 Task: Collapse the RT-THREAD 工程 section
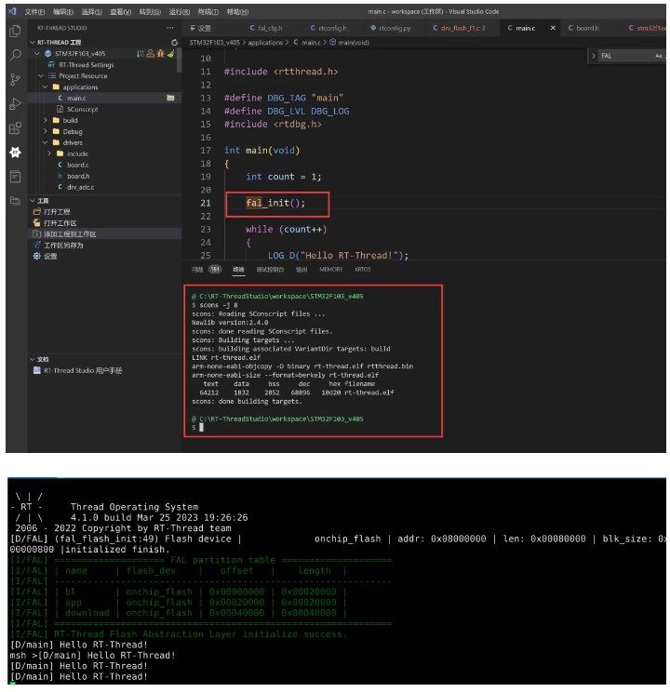tap(33, 43)
